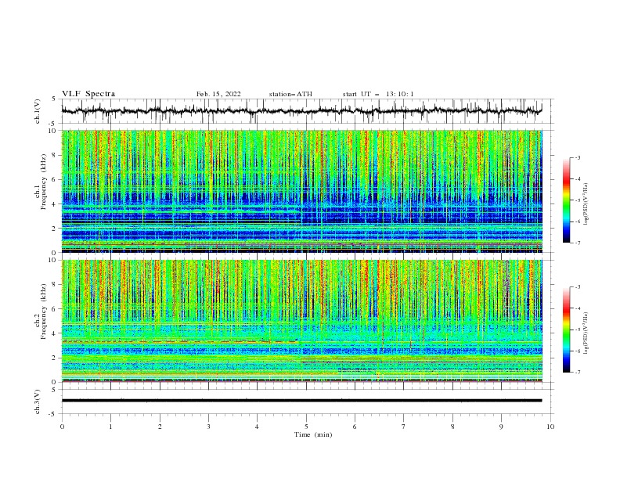Click the time axis tick label "3"
The image size is (620, 479).
208,427
